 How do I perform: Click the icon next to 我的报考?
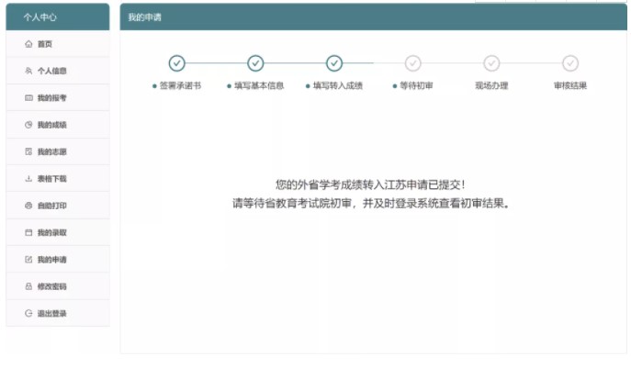[28, 97]
